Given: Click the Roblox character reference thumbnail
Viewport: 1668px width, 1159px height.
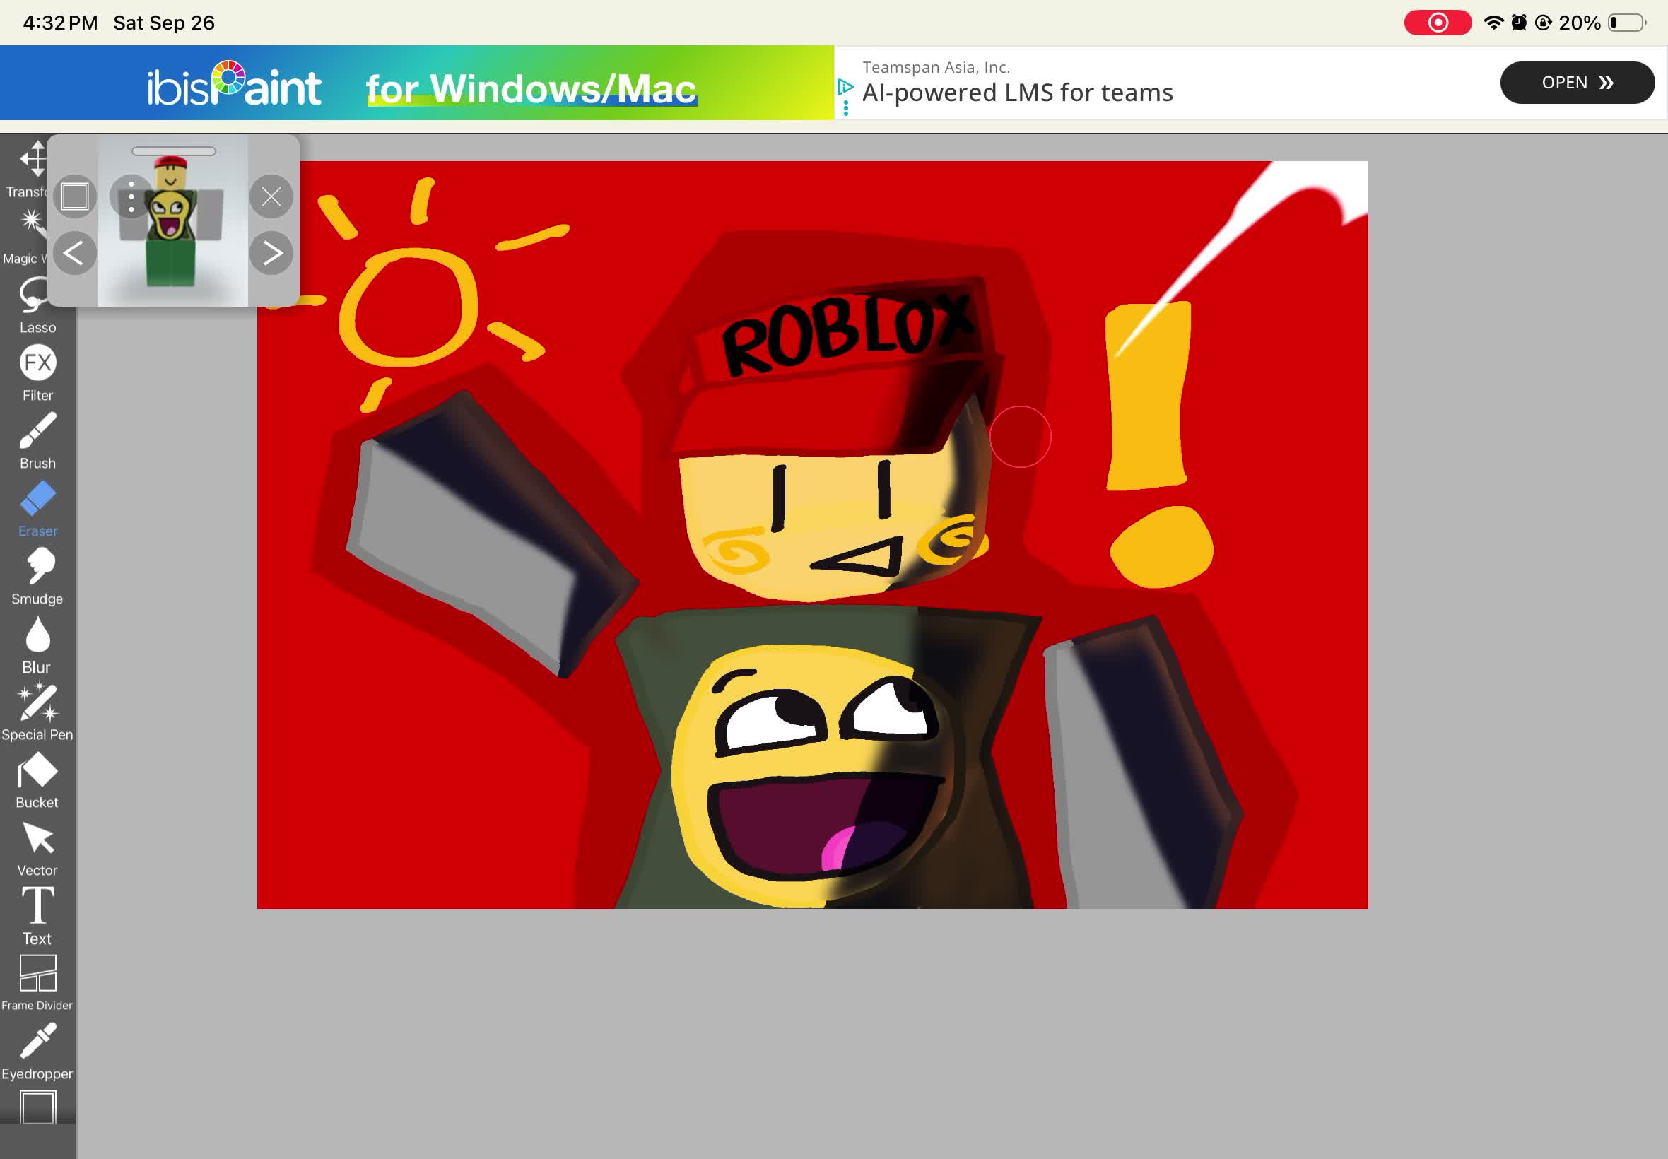Looking at the screenshot, I should click(173, 222).
